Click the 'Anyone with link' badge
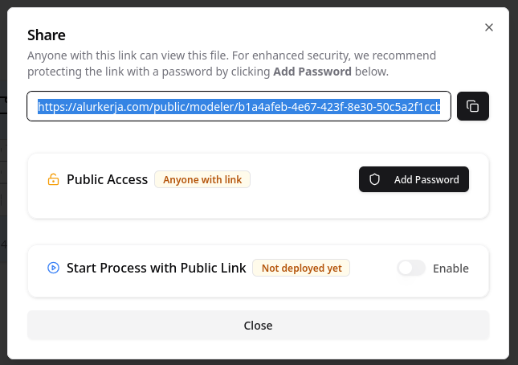Screen dimensions: 518x365 coord(202,179)
